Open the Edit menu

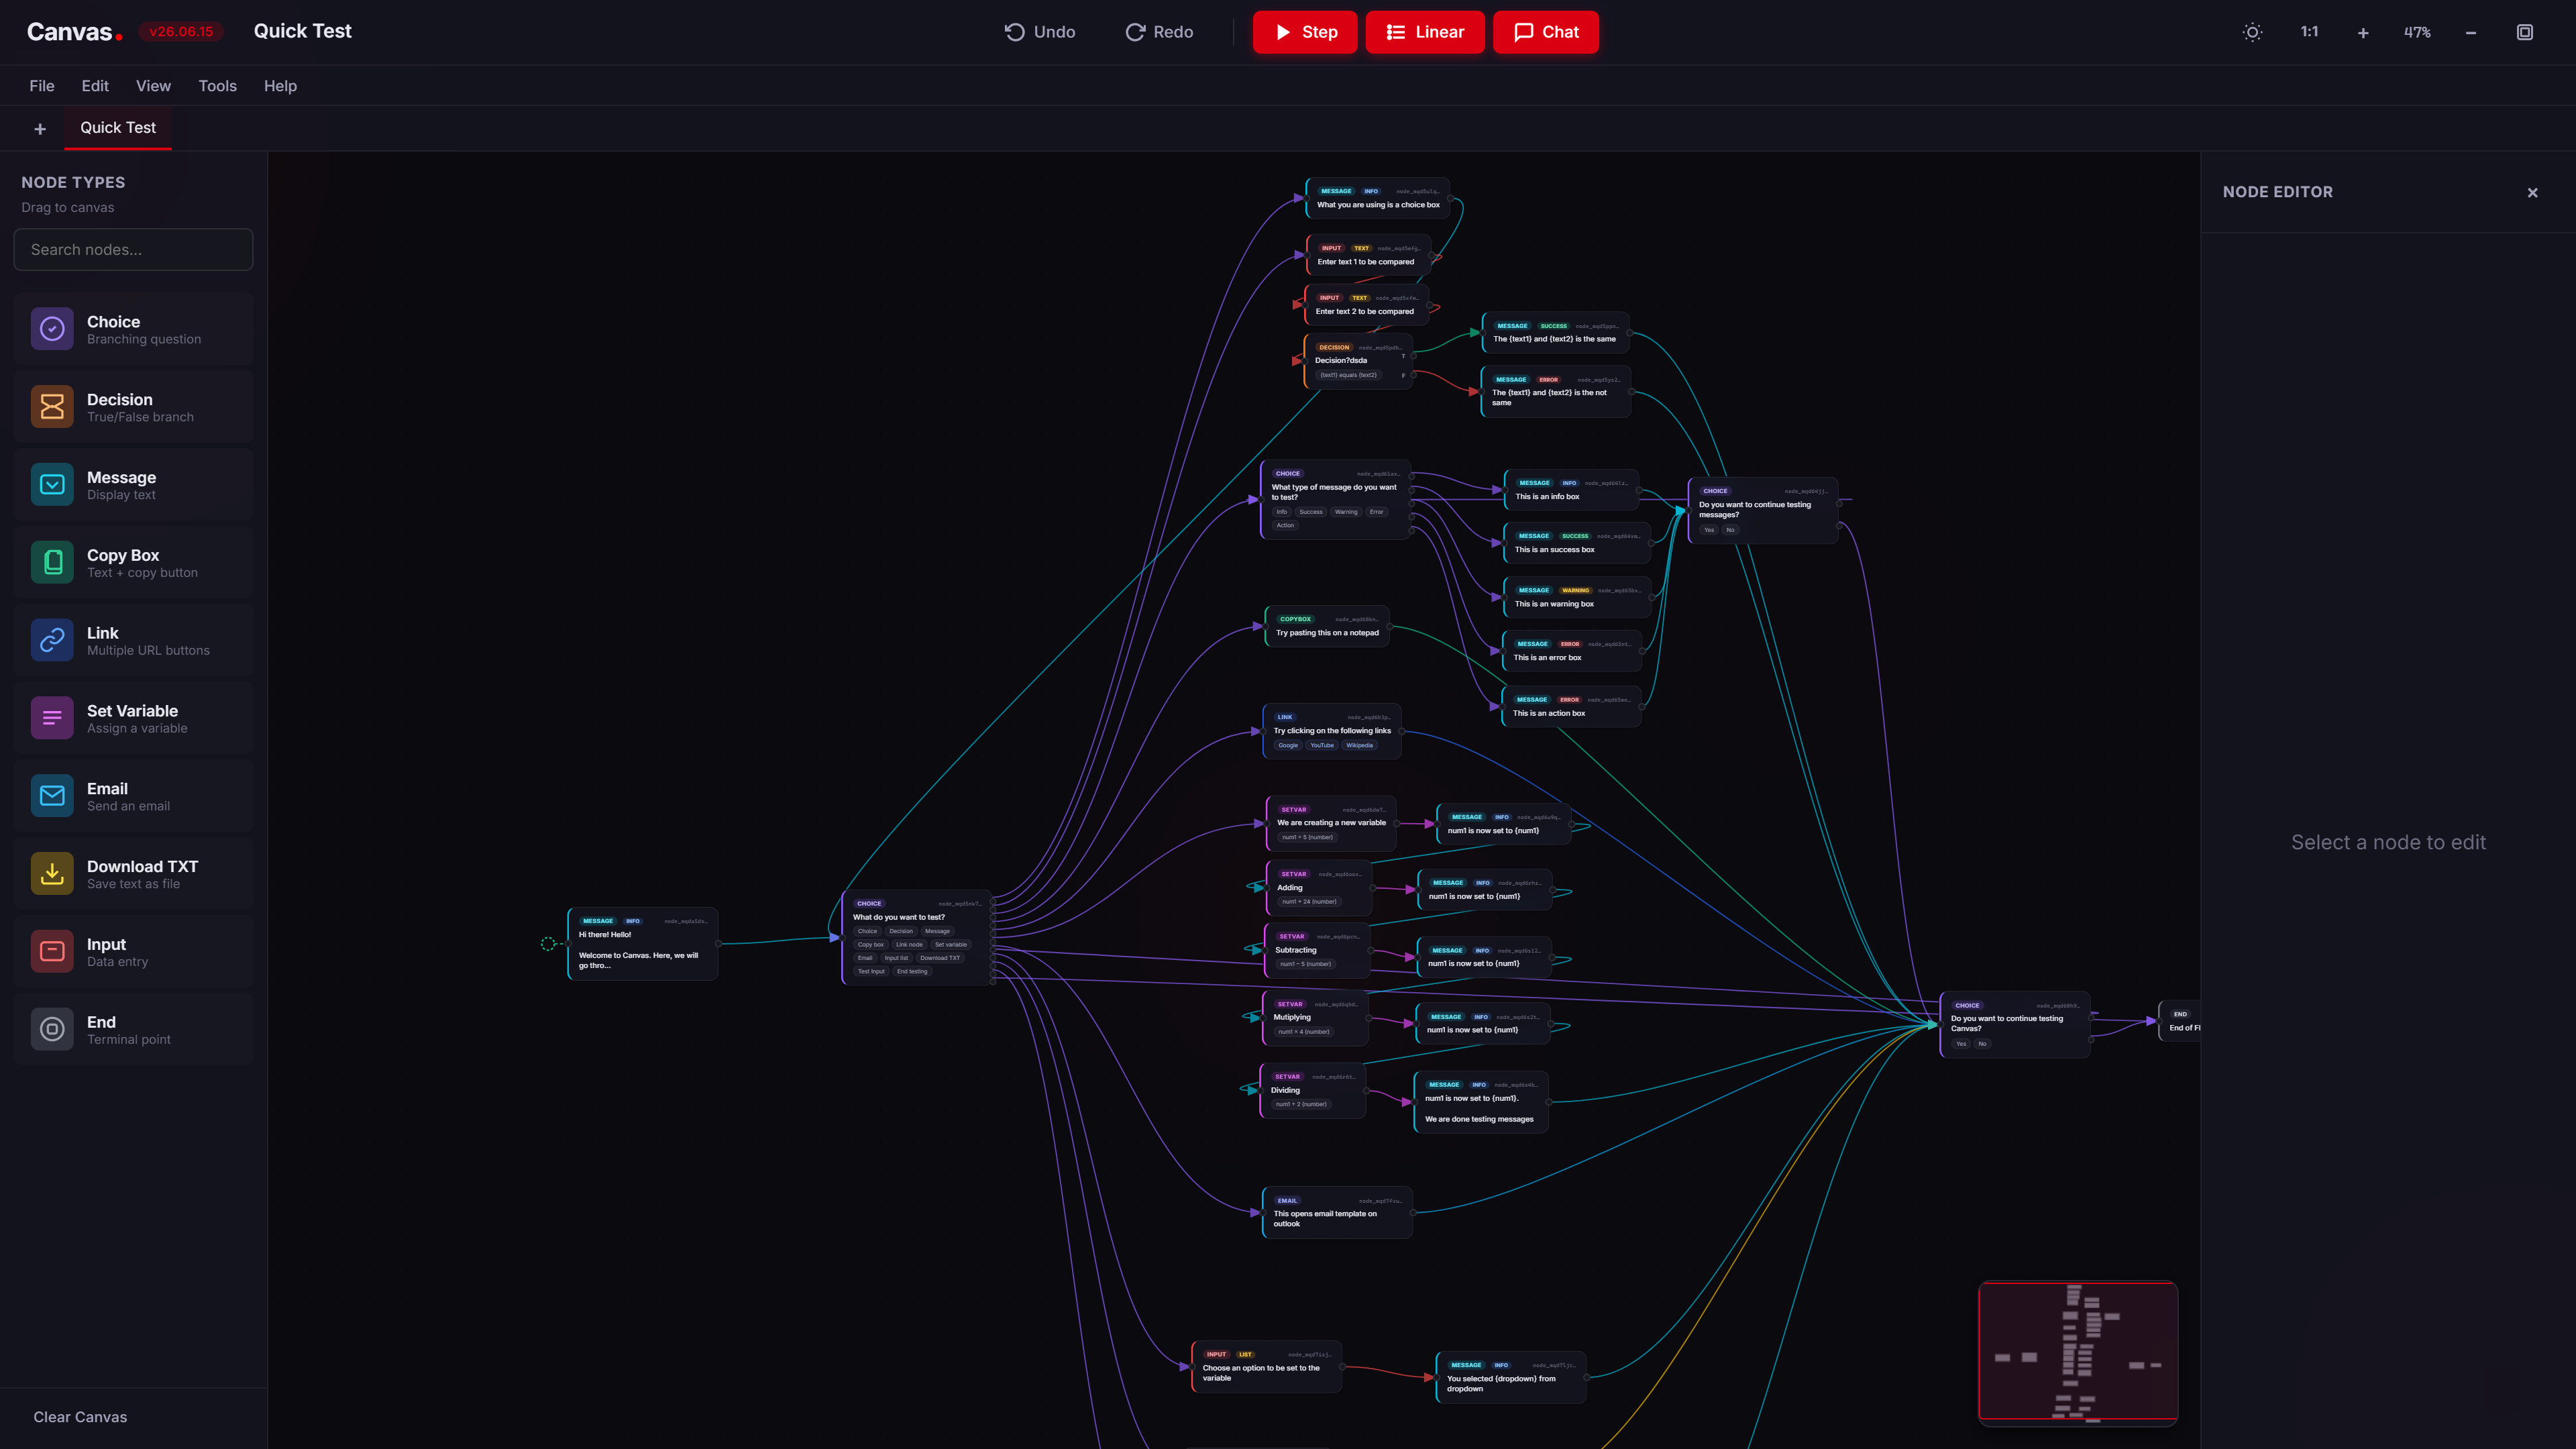95,86
